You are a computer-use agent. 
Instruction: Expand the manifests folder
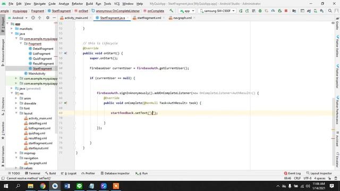tap(12, 29)
